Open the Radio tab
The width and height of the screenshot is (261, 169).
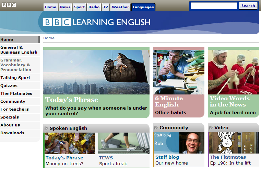[x=94, y=7]
